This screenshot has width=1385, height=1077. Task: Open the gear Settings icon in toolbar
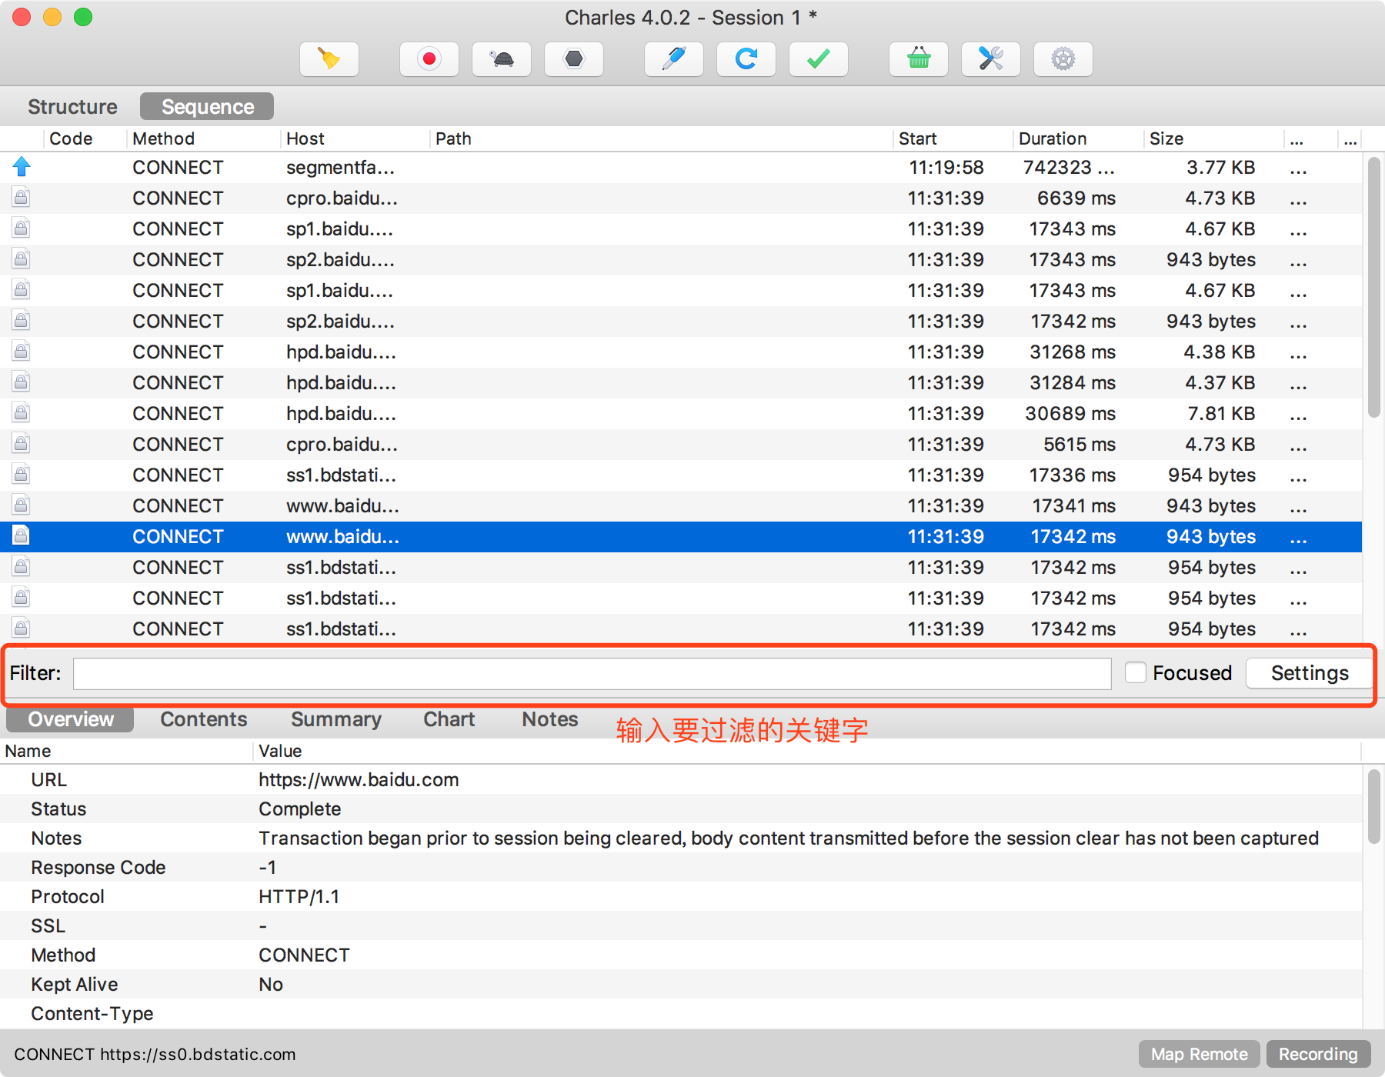[1063, 59]
